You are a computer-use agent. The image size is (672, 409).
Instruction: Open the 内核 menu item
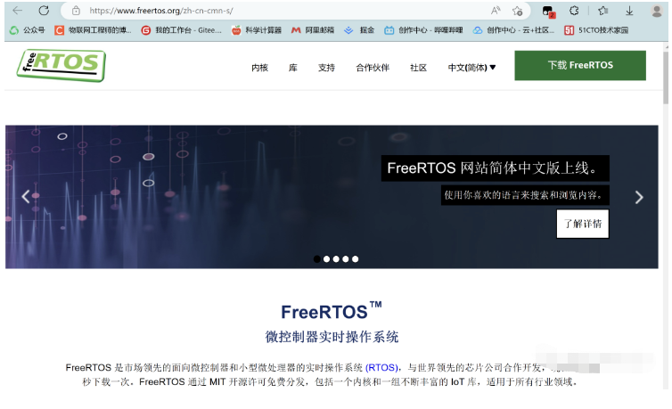click(259, 68)
